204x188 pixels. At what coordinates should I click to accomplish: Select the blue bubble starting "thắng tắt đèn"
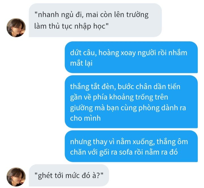[x=131, y=102]
